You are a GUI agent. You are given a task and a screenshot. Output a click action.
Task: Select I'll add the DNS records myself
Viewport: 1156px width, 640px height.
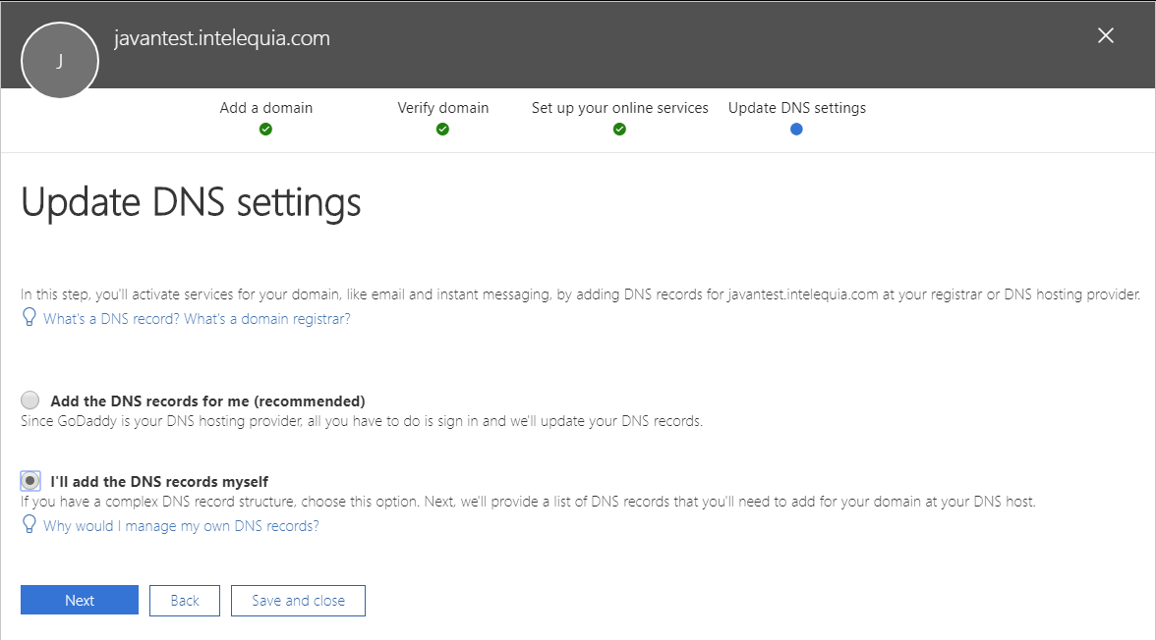[29, 480]
